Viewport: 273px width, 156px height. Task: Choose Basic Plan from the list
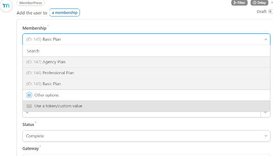click(x=146, y=84)
